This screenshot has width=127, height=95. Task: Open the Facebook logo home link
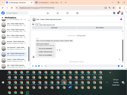pyautogui.click(x=3, y=13)
